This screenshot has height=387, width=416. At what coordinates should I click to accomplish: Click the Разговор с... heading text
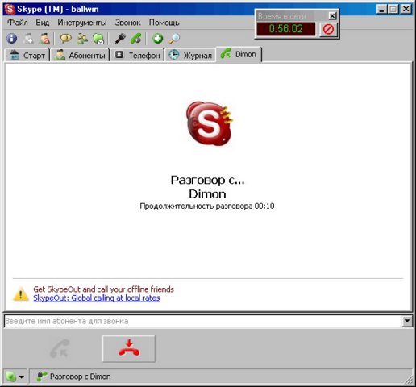(207, 180)
